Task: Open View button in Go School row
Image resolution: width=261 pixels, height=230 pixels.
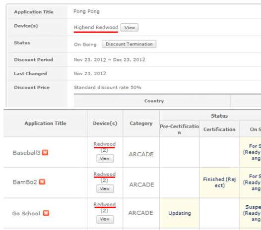Action: tap(105, 219)
